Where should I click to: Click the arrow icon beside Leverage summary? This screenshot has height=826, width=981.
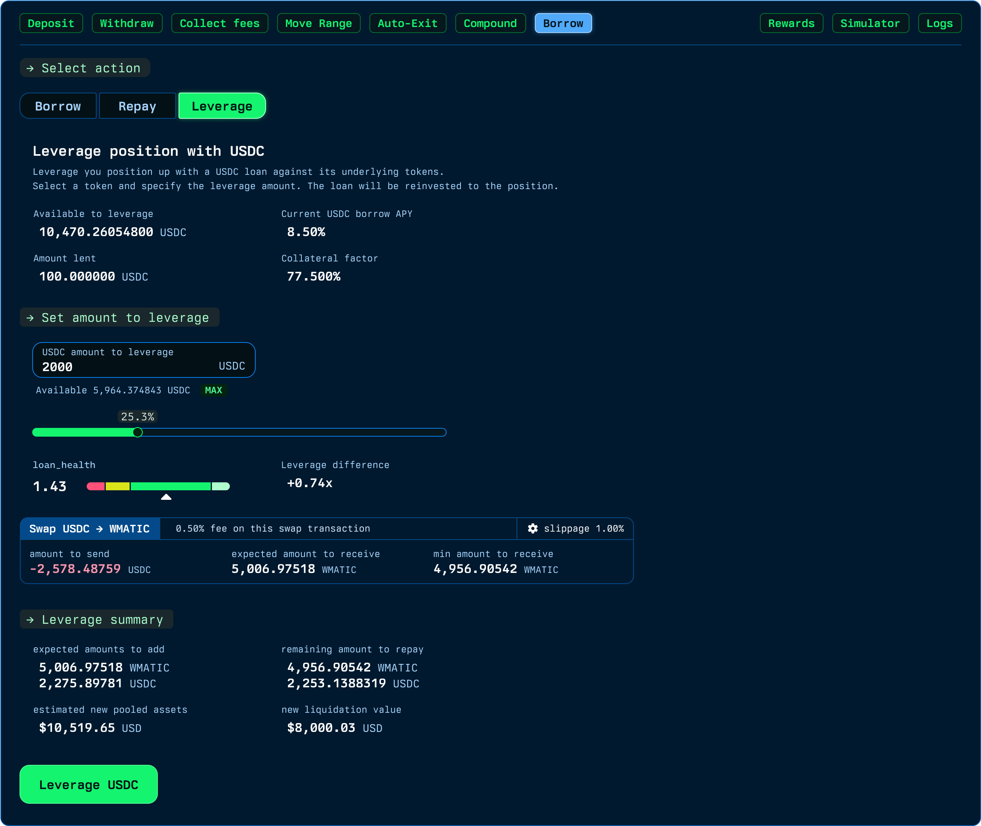pyautogui.click(x=31, y=619)
